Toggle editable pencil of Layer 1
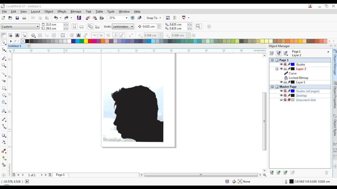This screenshot has height=189, width=337. coord(289,82)
